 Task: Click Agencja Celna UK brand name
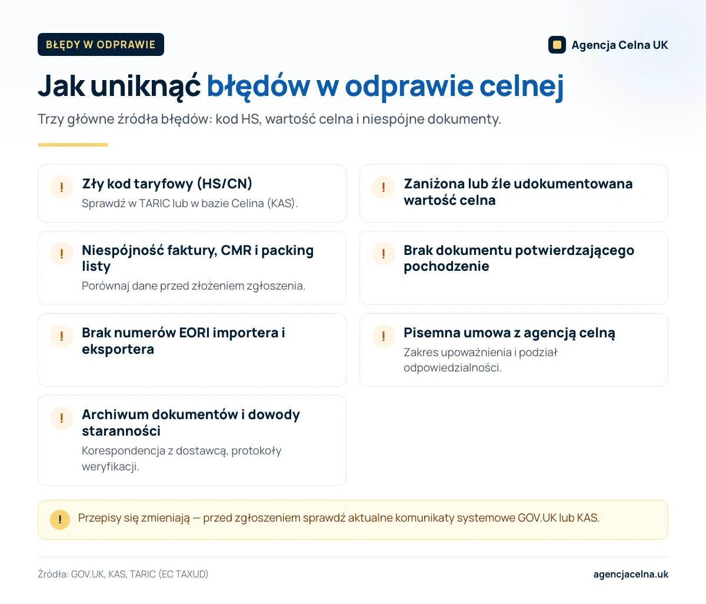620,45
